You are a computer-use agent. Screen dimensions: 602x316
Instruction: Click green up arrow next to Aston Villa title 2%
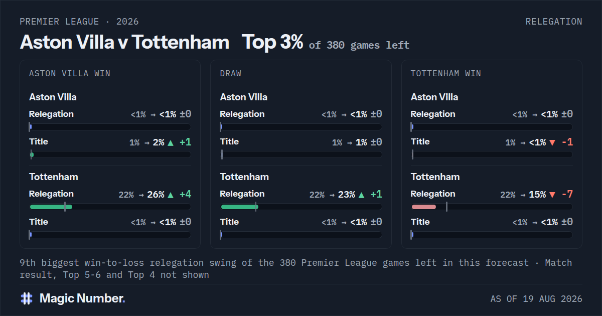point(171,142)
